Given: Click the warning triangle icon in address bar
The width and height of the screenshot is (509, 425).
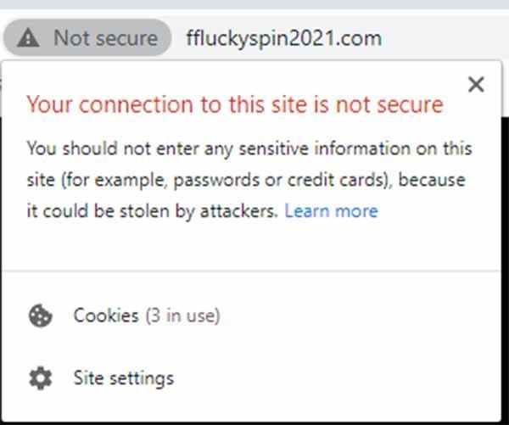Looking at the screenshot, I should click(x=28, y=37).
